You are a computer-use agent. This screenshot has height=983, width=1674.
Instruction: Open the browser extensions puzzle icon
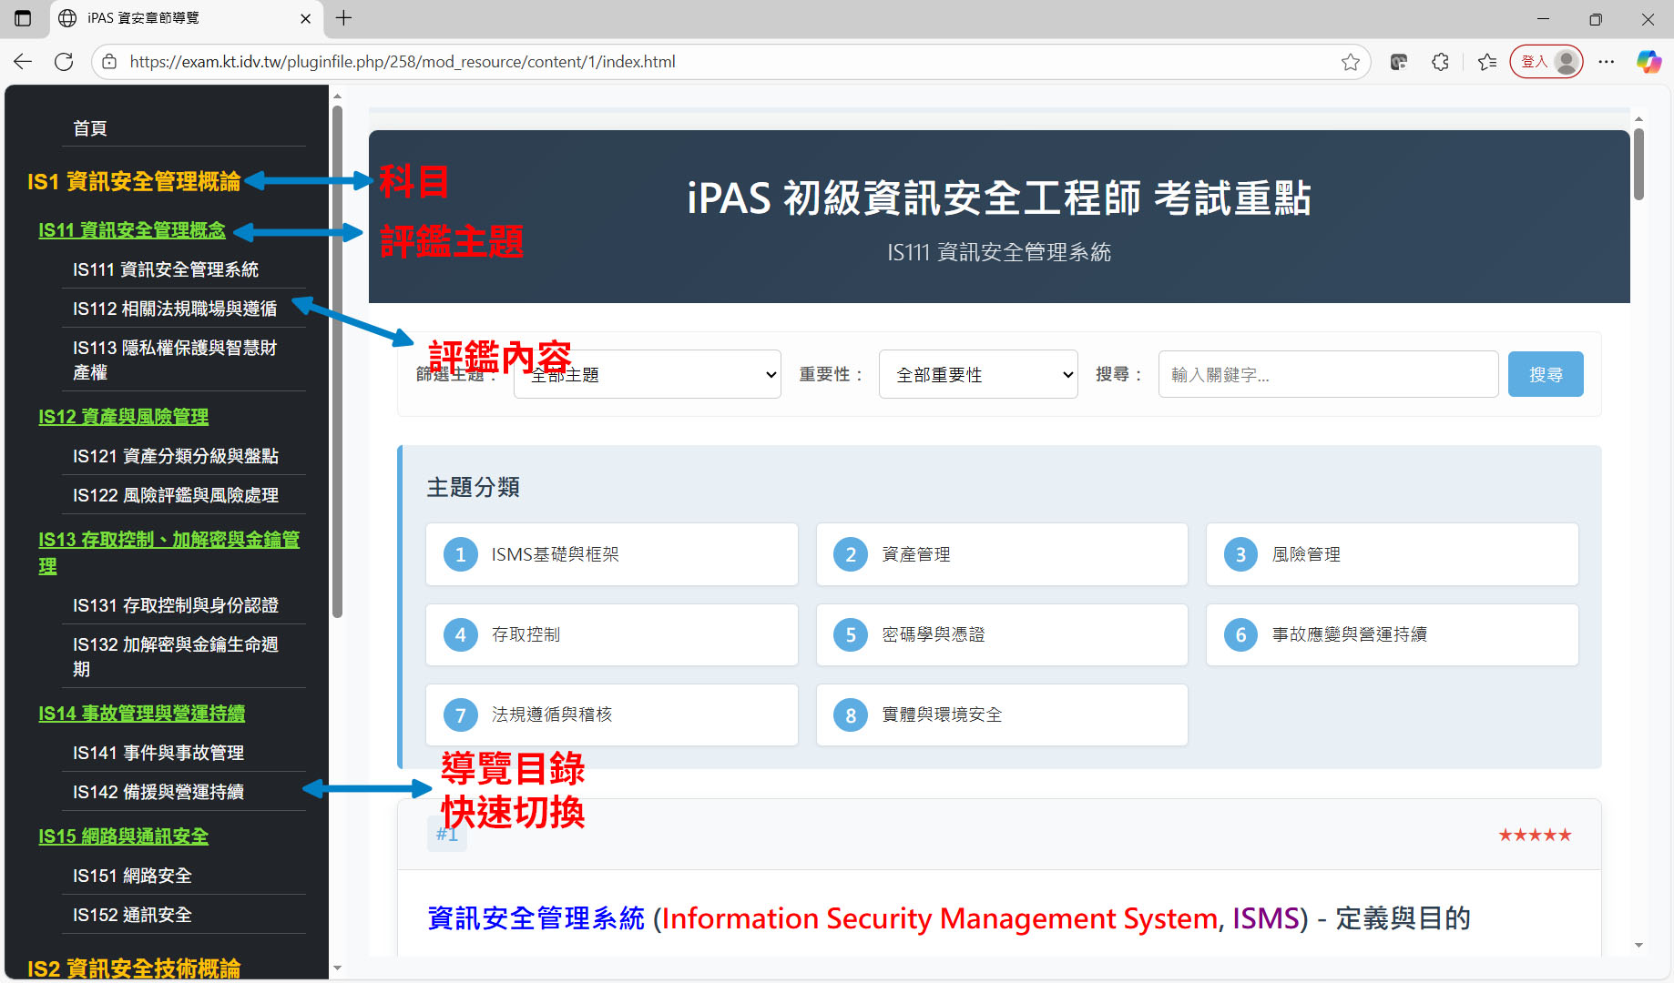[1440, 62]
